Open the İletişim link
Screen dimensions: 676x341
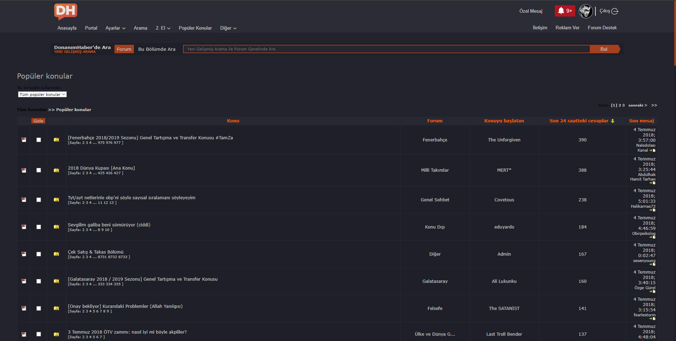point(540,28)
